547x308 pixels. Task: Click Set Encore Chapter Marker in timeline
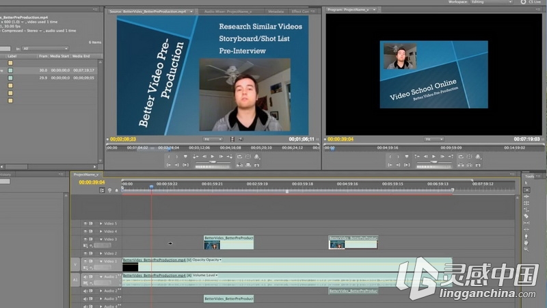pyautogui.click(x=109, y=190)
